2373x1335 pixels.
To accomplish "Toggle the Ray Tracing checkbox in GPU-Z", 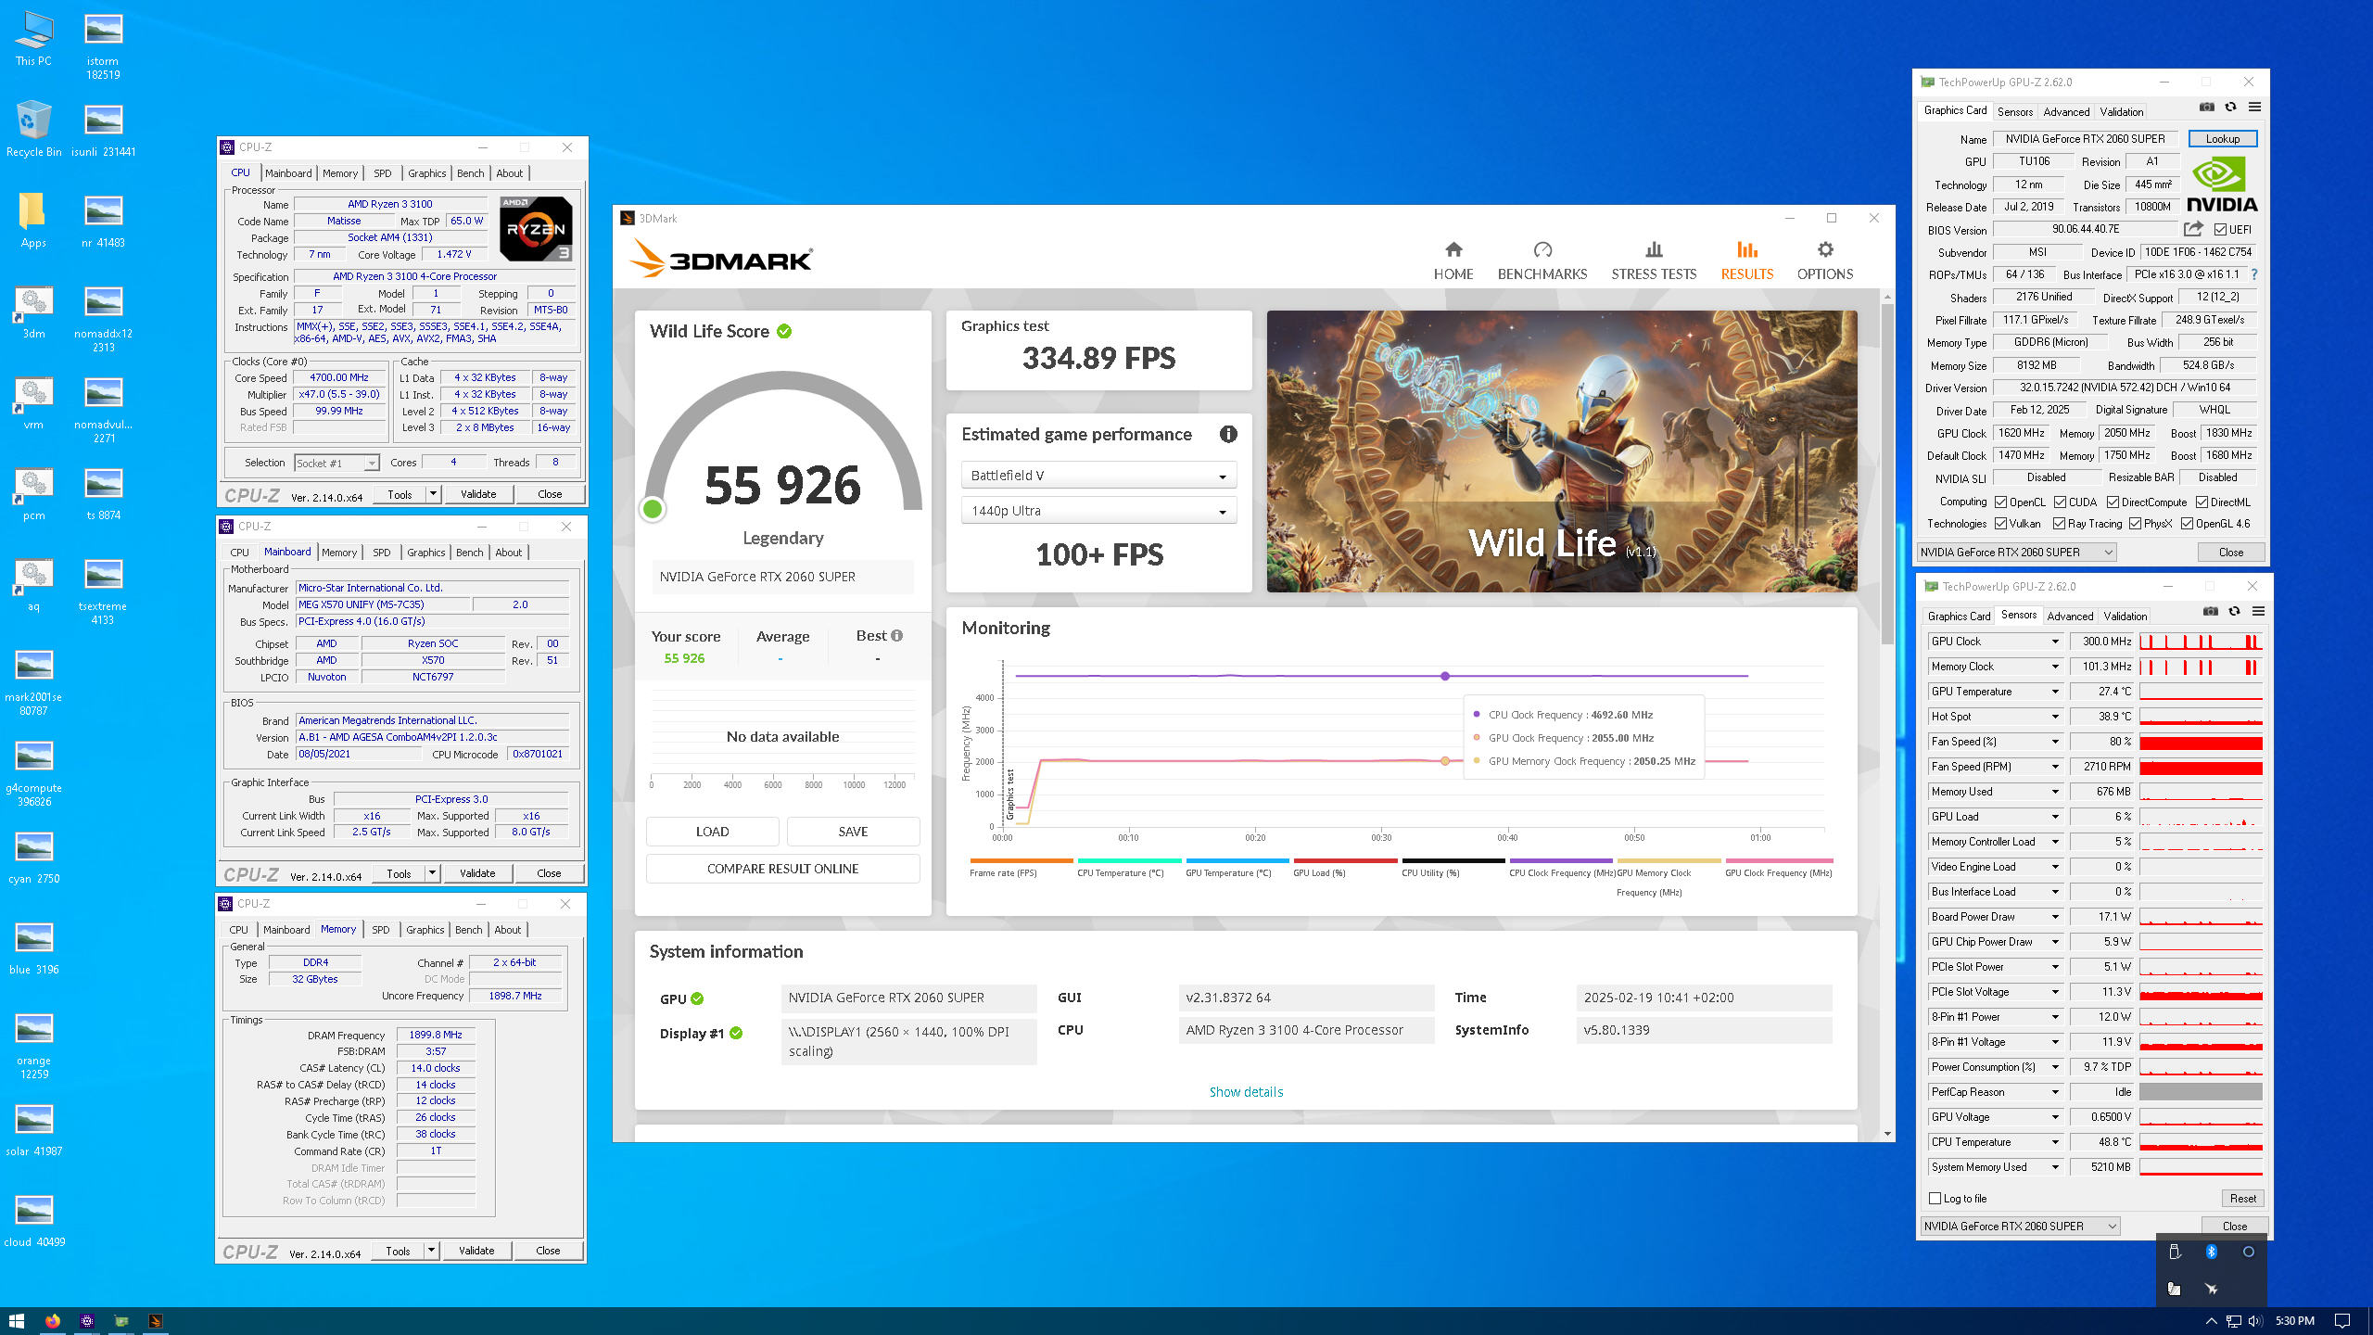I will 2059,524.
